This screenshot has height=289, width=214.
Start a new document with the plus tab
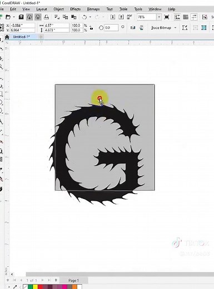[41, 37]
